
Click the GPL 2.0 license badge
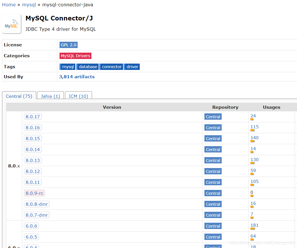point(68,45)
